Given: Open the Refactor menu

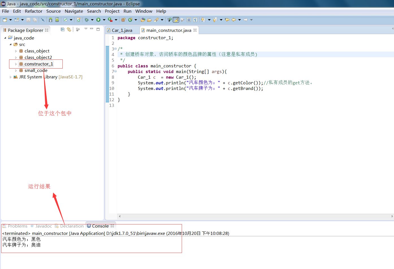Looking at the screenshot, I should click(33, 11).
